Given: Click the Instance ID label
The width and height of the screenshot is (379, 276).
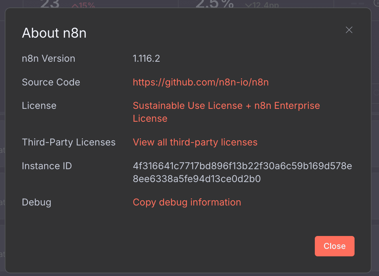Looking at the screenshot, I should coord(47,166).
